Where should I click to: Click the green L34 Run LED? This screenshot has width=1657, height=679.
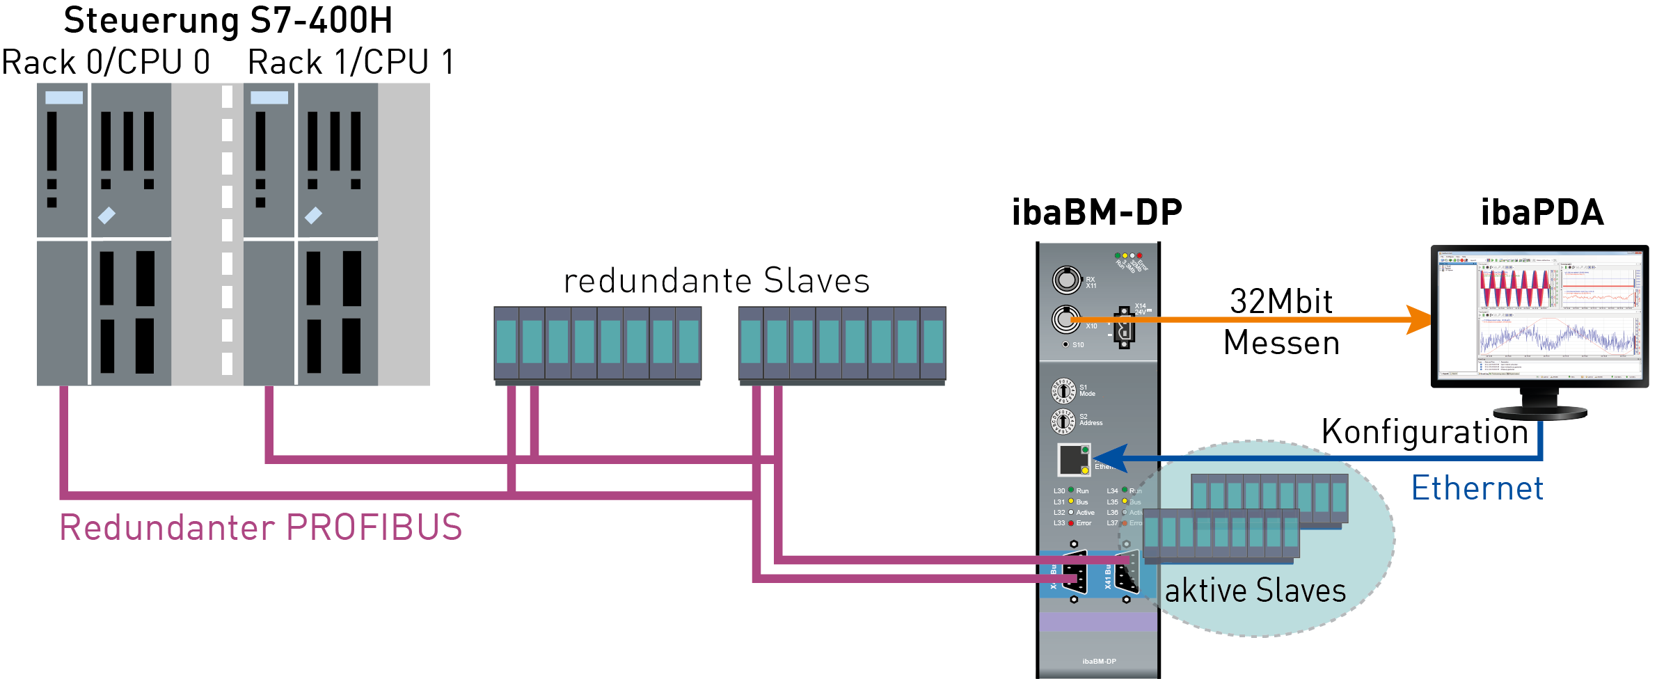coord(1125,490)
